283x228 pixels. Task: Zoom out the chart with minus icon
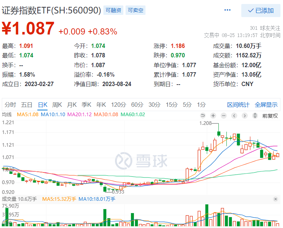pyautogui.click(x=223, y=116)
